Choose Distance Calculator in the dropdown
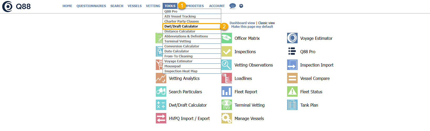The width and height of the screenshot is (430, 131). pos(180,31)
